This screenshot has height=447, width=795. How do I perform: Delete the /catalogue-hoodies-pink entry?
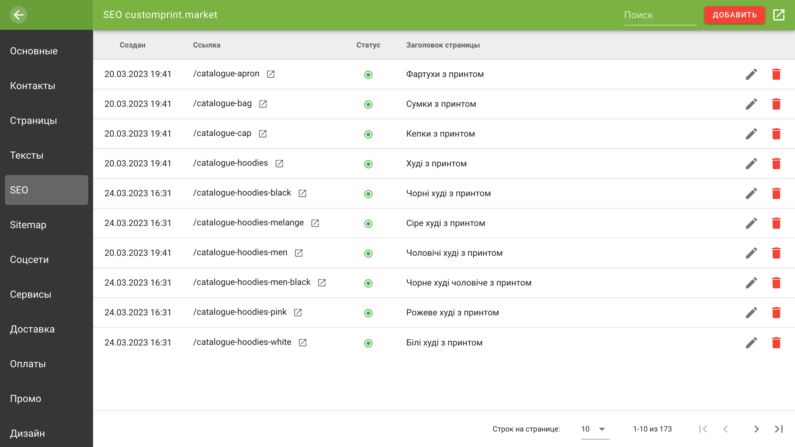pyautogui.click(x=776, y=313)
